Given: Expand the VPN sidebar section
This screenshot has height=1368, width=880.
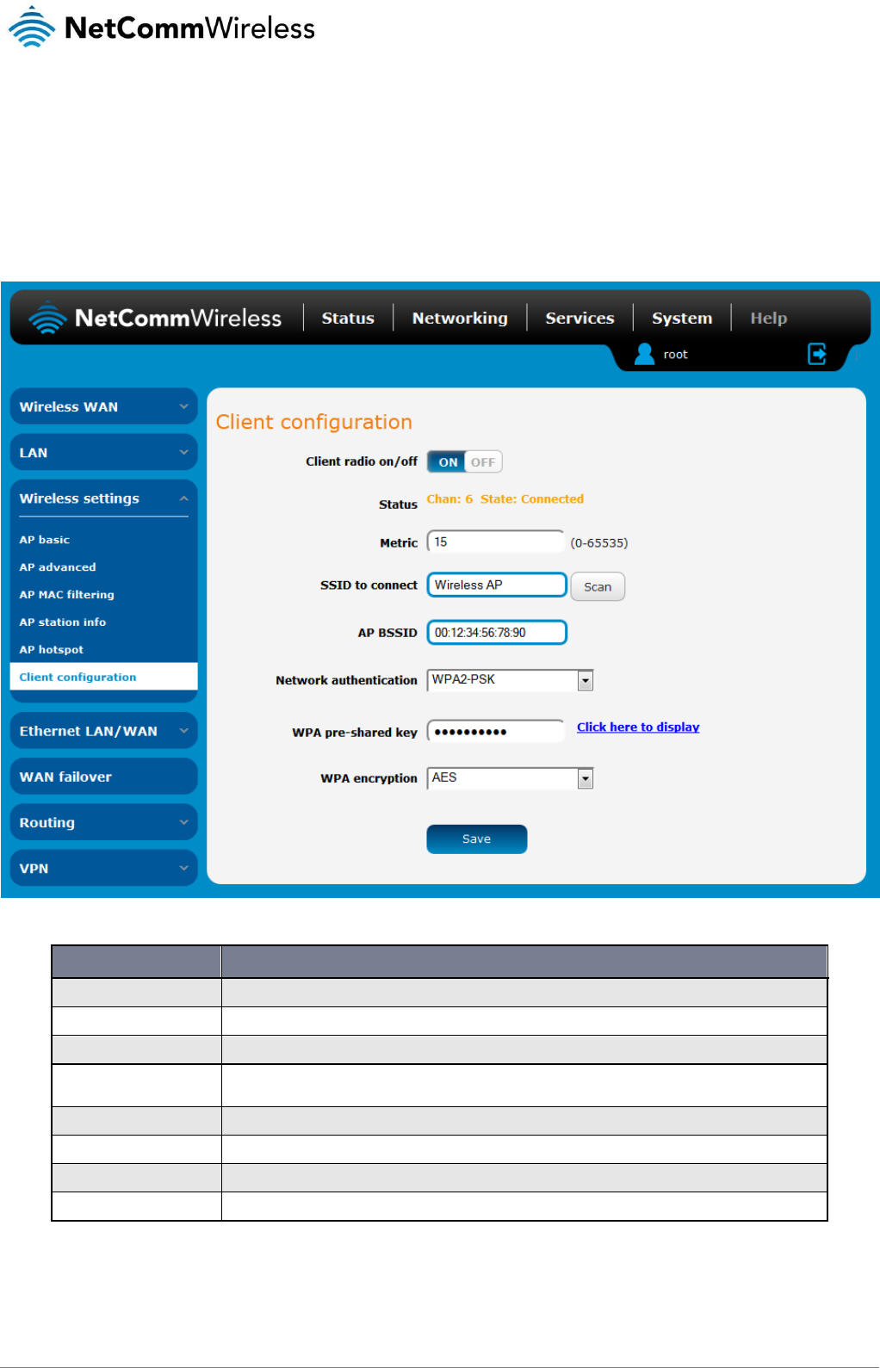Looking at the screenshot, I should pos(103,868).
